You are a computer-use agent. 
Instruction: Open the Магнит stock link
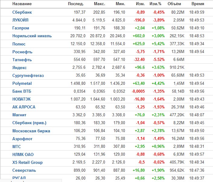coord(19,115)
